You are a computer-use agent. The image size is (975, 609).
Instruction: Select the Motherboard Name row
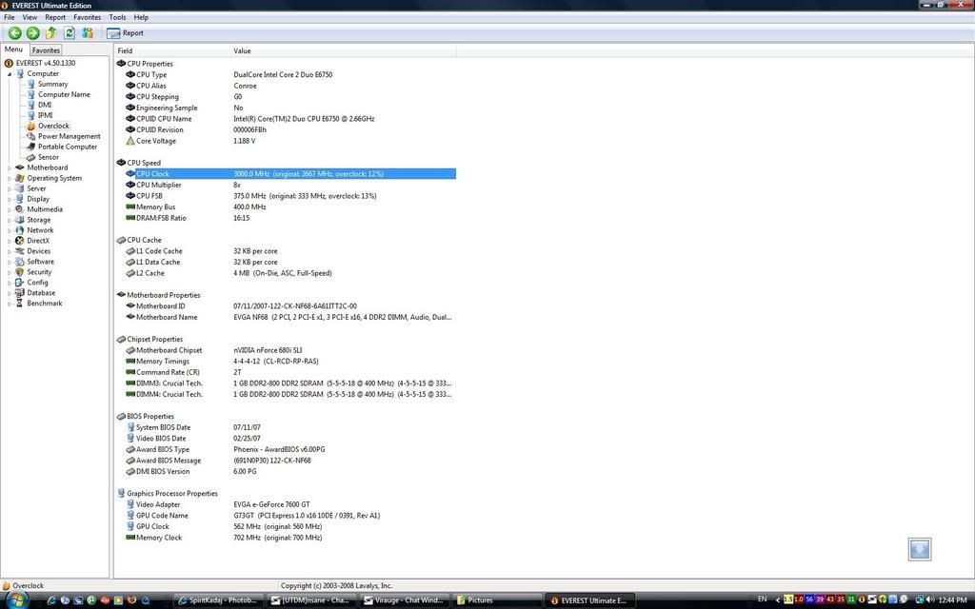pyautogui.click(x=286, y=318)
